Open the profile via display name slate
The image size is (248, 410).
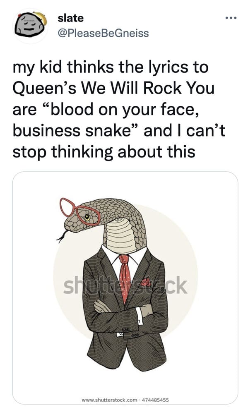(71, 18)
